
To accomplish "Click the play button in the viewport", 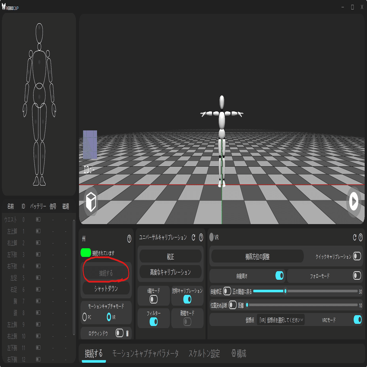I will pyautogui.click(x=354, y=201).
